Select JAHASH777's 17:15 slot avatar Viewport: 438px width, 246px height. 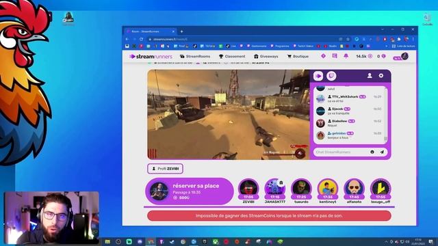[x=275, y=189]
